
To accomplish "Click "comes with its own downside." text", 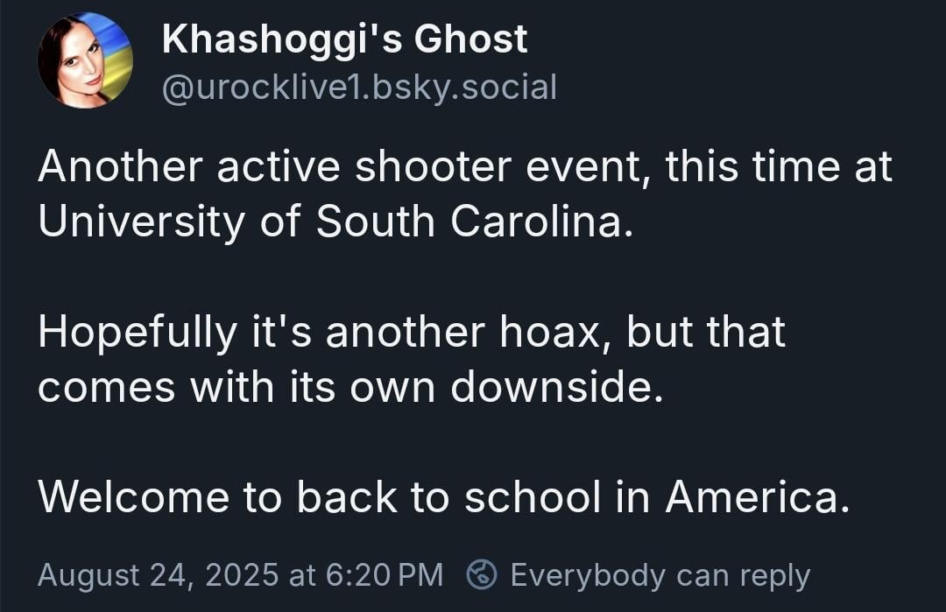I will pyautogui.click(x=350, y=387).
